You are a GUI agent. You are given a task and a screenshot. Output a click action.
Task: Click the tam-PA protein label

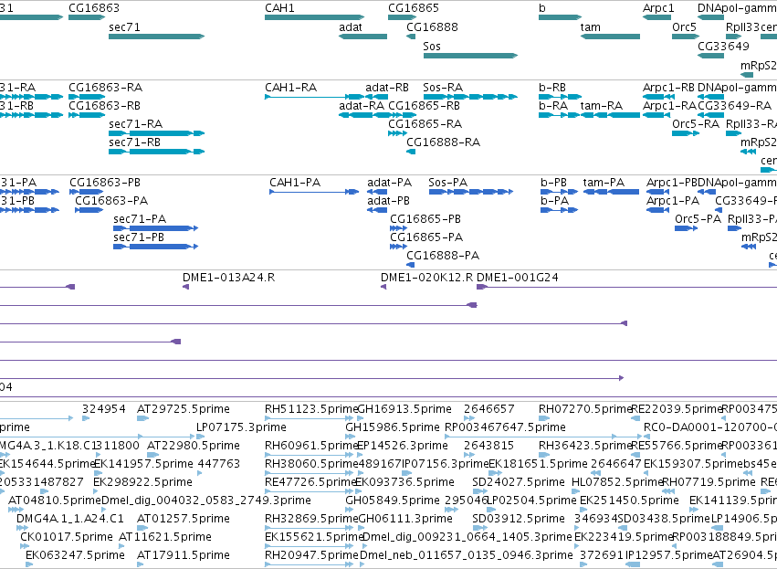pos(604,183)
